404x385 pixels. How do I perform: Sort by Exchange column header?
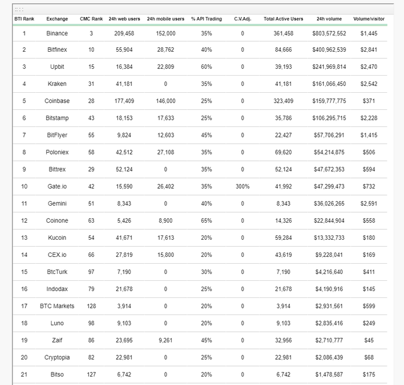pos(57,19)
